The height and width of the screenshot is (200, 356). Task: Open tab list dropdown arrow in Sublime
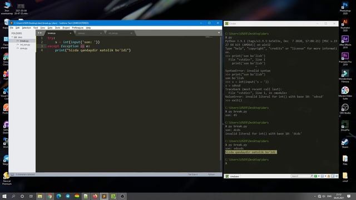(x=219, y=33)
